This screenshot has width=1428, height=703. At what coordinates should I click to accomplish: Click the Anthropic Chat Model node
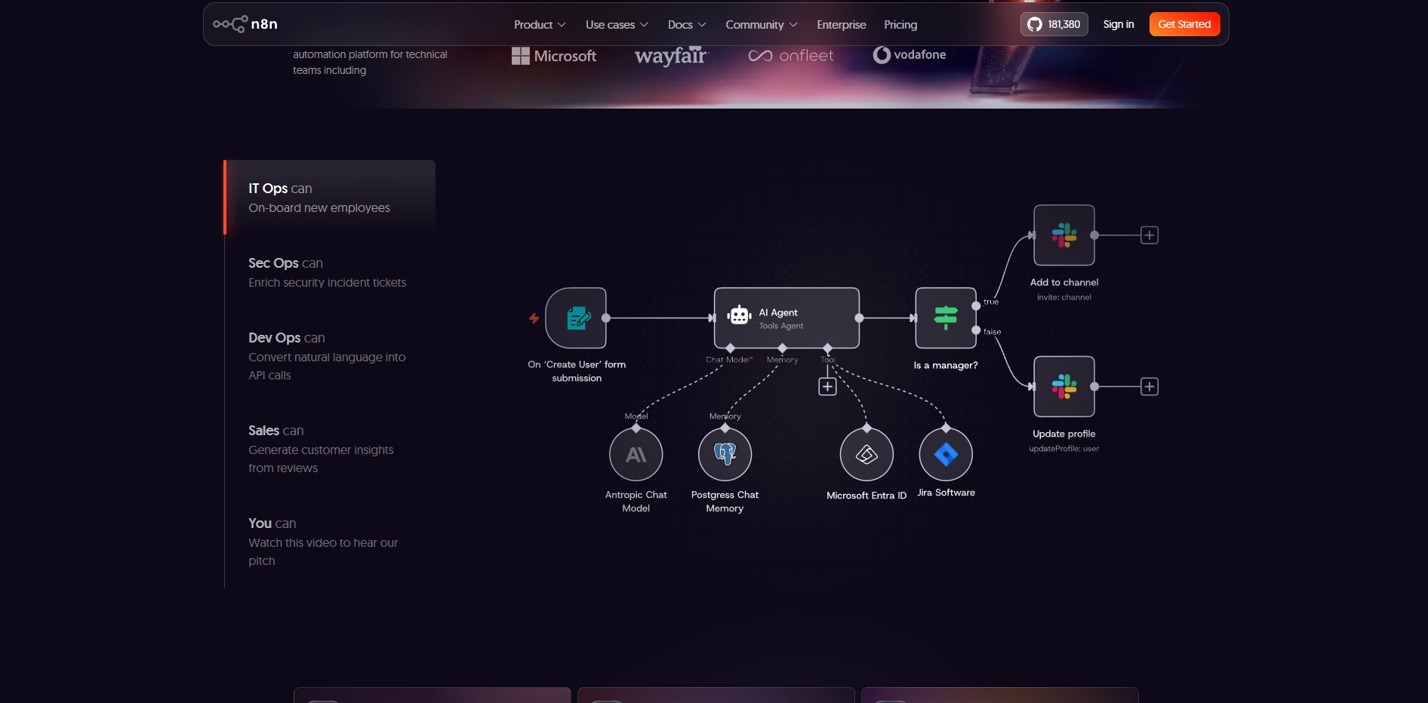click(x=636, y=455)
